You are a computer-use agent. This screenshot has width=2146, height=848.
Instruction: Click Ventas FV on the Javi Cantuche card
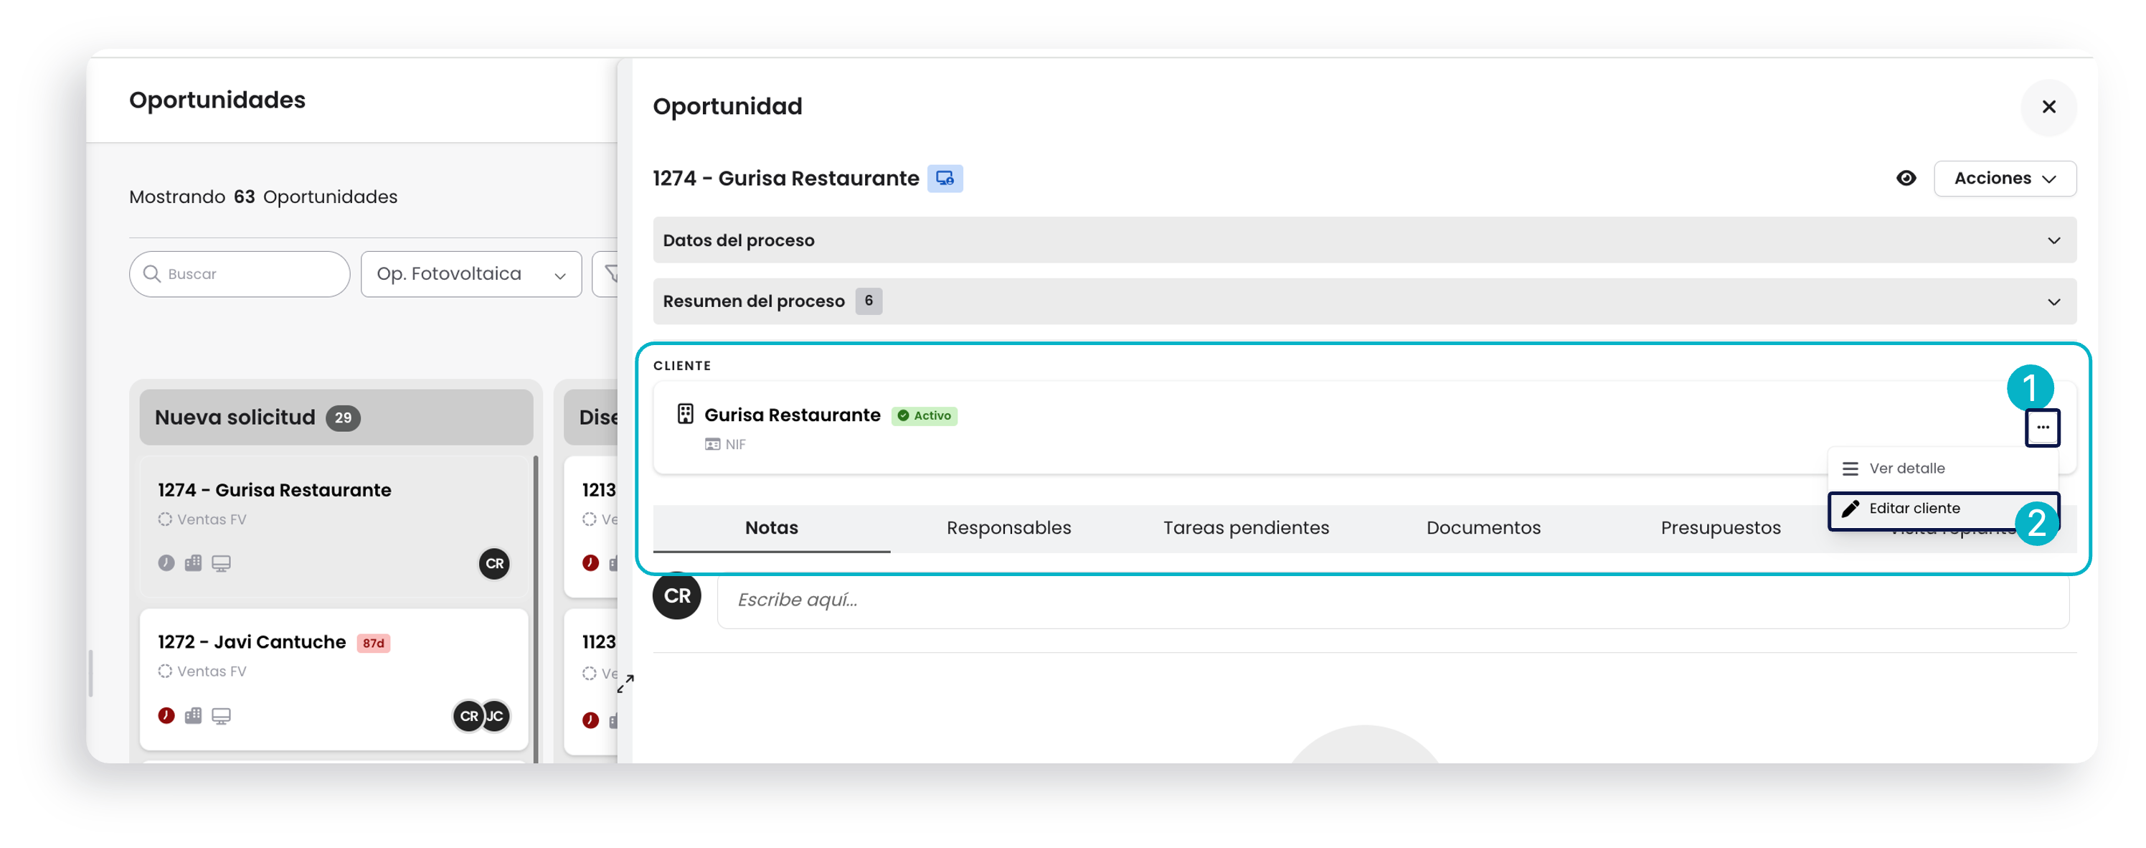(x=212, y=671)
